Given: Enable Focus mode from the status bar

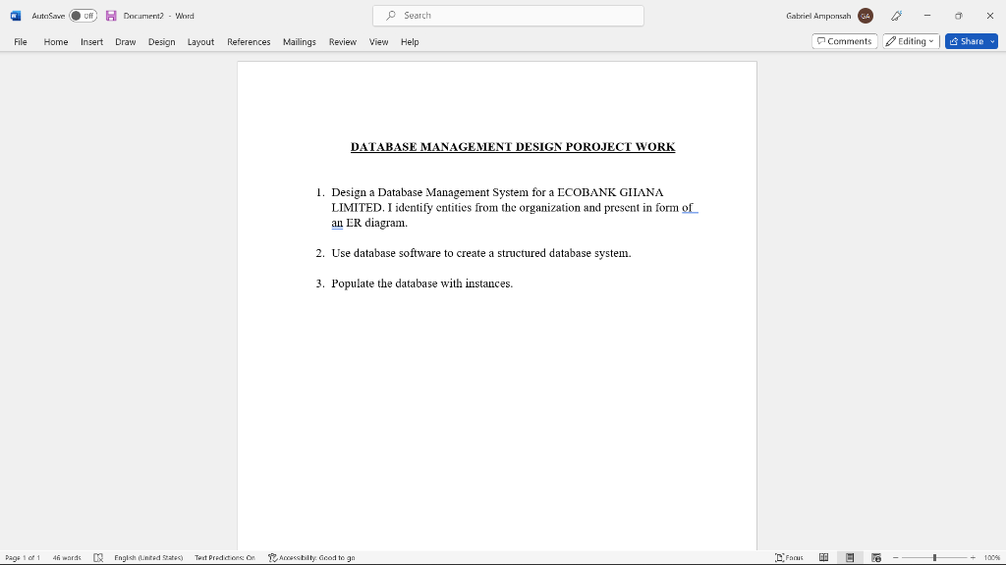Looking at the screenshot, I should pyautogui.click(x=787, y=557).
